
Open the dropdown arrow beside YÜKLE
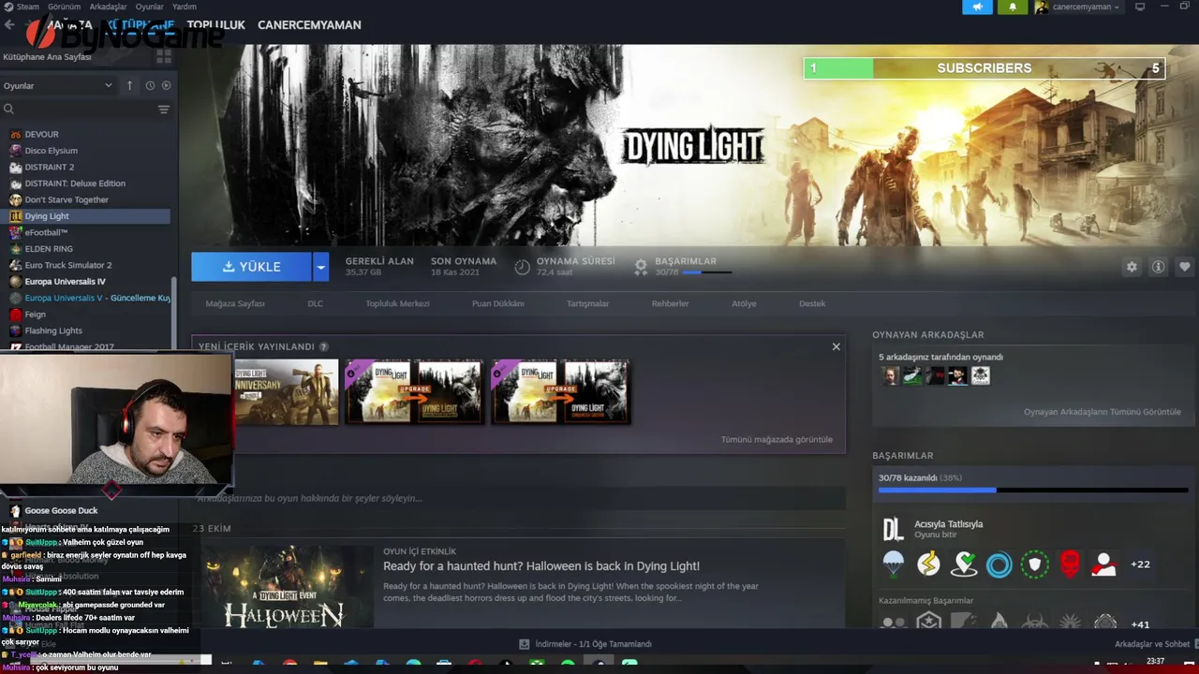(320, 267)
